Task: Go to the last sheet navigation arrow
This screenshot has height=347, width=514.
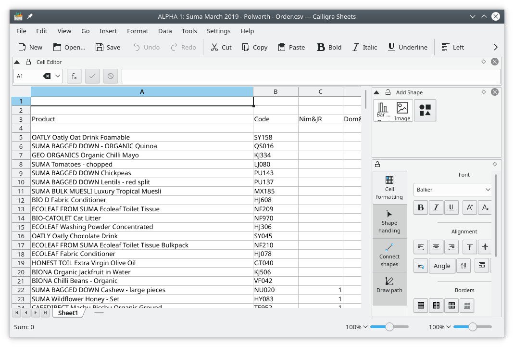Action: [45, 313]
